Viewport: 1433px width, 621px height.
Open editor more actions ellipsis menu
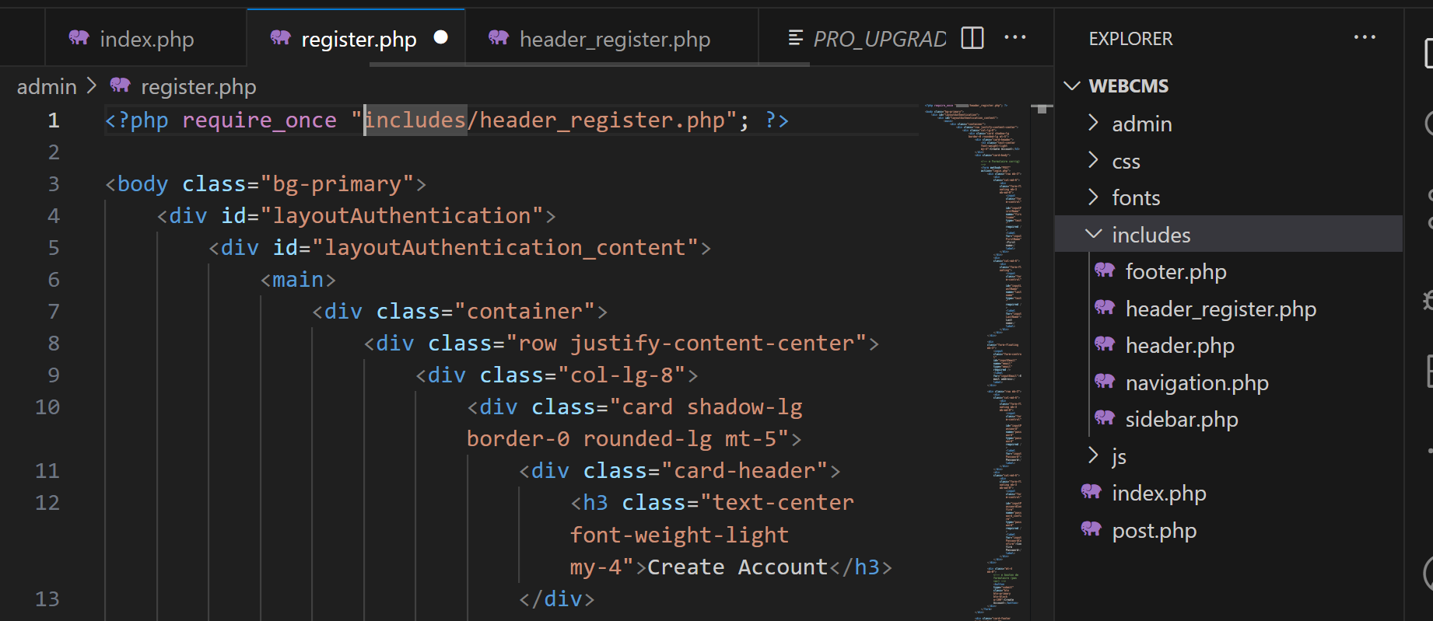[1015, 38]
